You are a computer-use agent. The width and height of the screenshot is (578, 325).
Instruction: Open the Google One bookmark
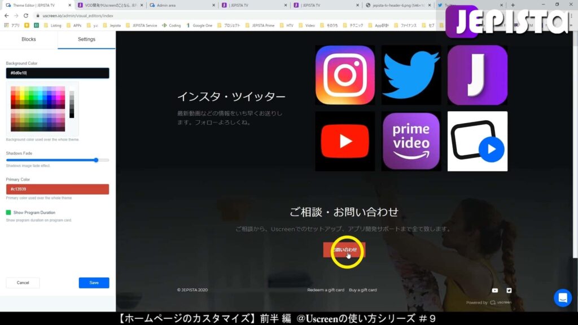coord(199,25)
